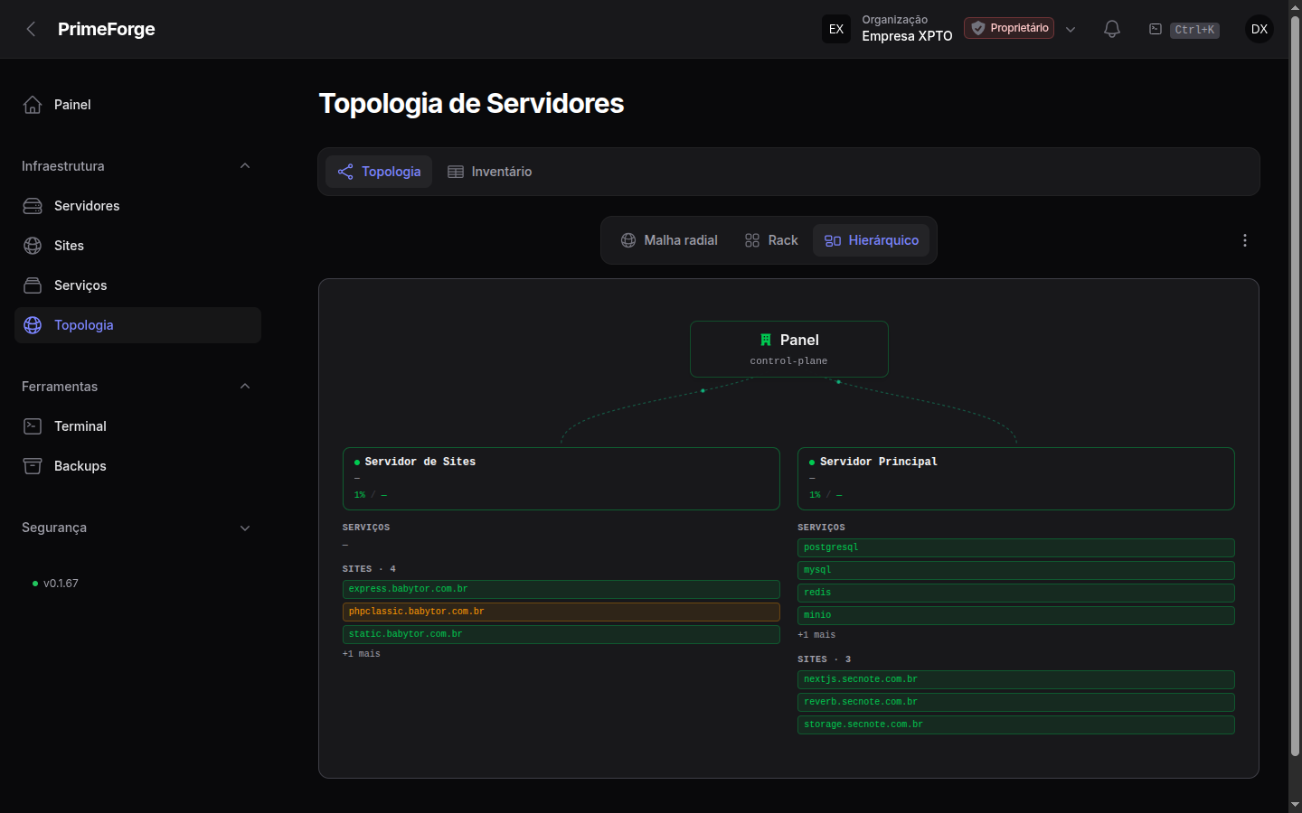Click the v0.1.67 version label

61,584
